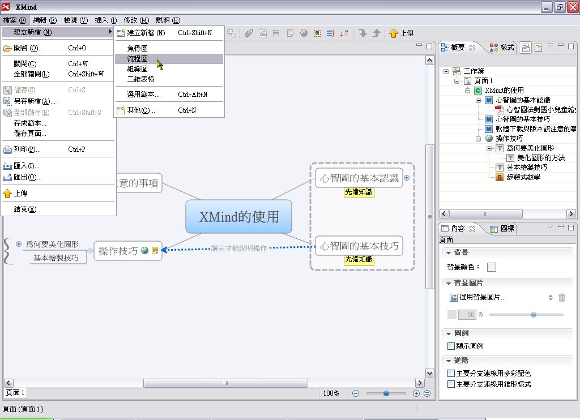This screenshot has height=420, width=580.
Task: Click the drill up arrow icon
Action: (376, 33)
